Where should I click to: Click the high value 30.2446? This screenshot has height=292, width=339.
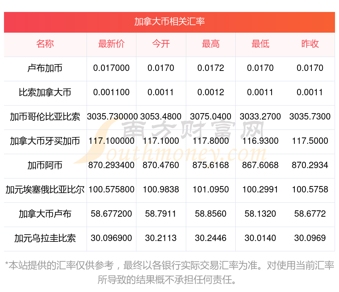point(211,238)
